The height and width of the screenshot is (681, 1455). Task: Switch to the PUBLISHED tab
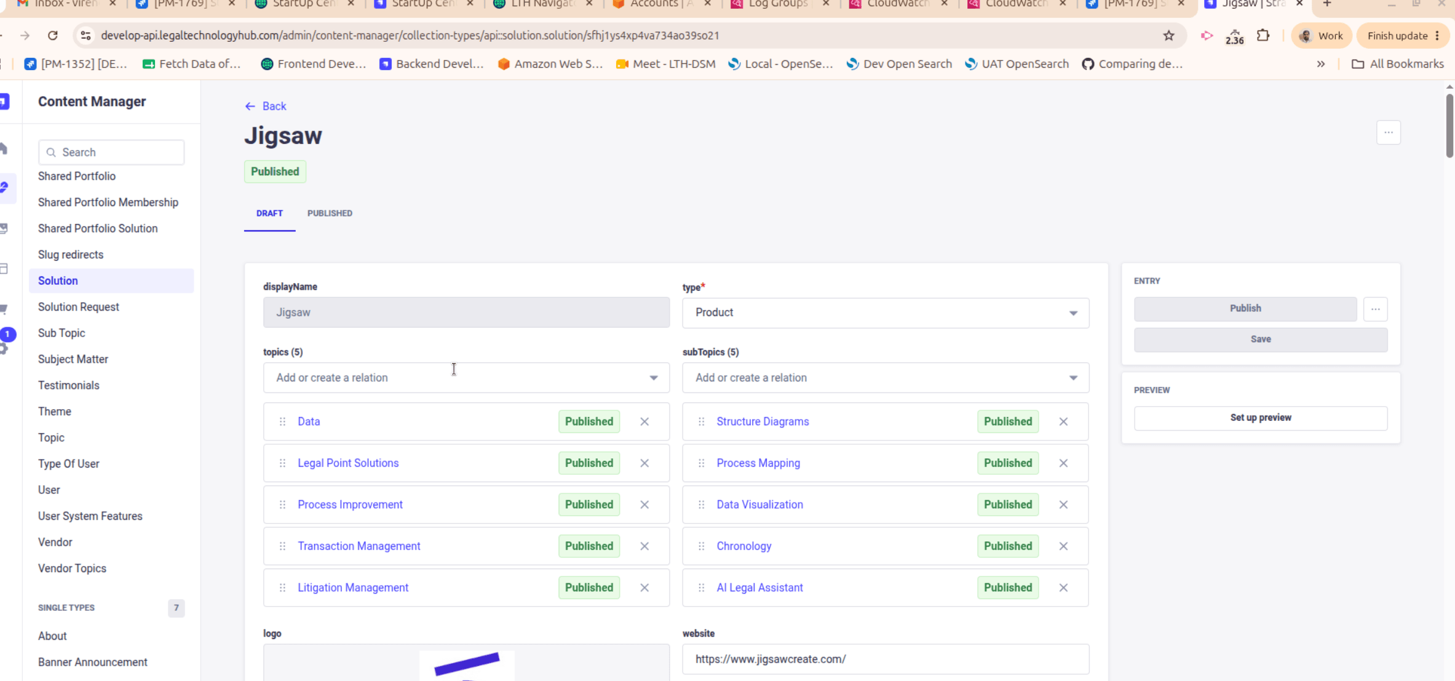point(330,213)
